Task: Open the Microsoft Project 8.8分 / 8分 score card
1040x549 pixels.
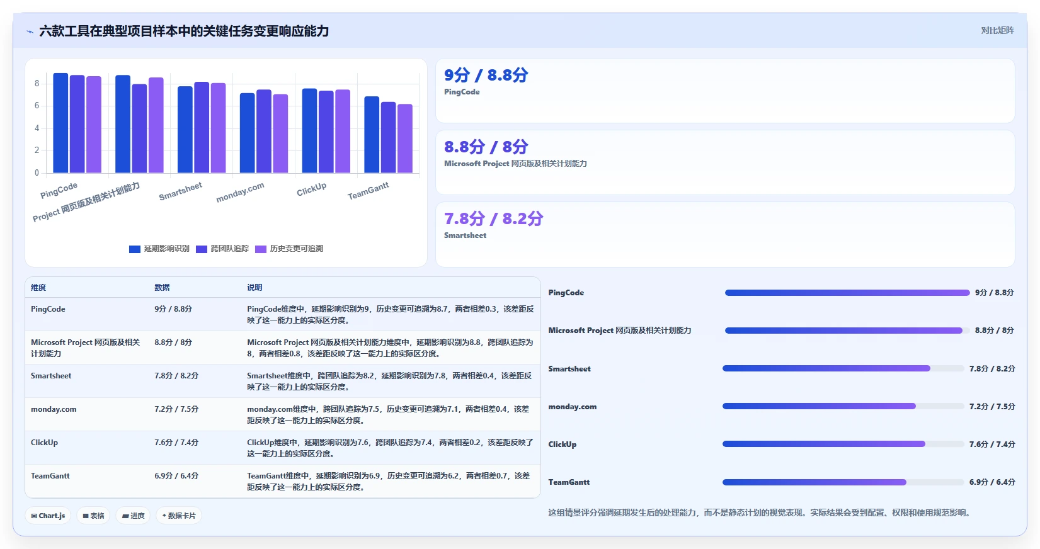Action: tap(725, 162)
